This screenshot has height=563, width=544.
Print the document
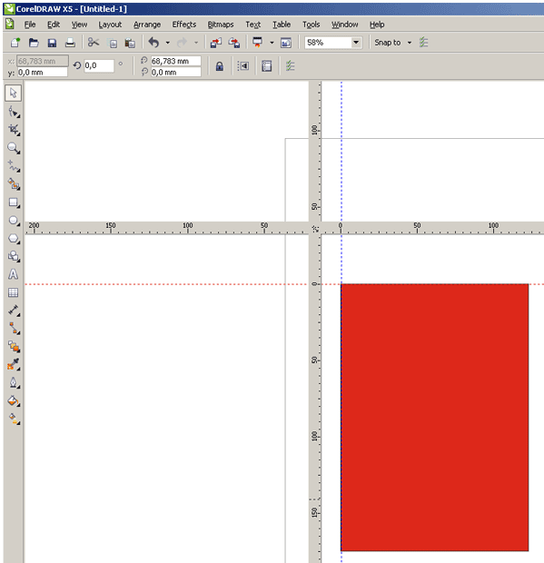tap(70, 43)
